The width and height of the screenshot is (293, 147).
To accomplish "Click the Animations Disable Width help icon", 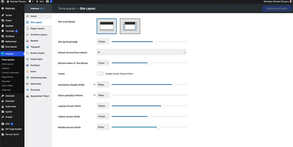I will (x=94, y=85).
